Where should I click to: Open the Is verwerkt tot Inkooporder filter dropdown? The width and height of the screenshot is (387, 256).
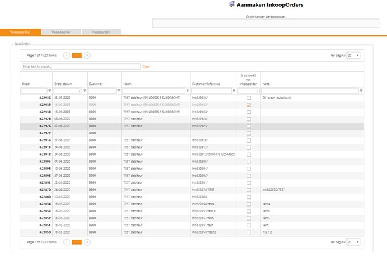click(258, 91)
